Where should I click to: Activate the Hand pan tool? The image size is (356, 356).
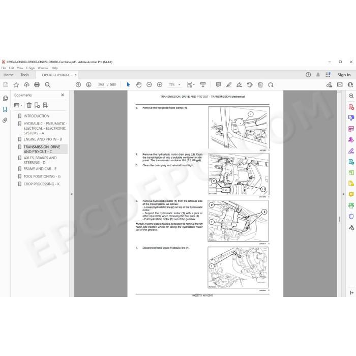139,85
